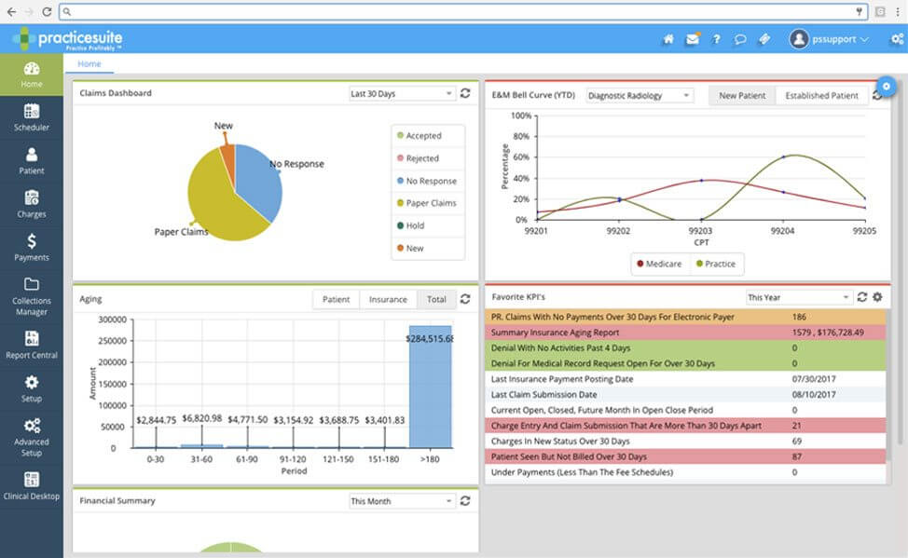Open Denial With No Activities KPI row

pos(685,347)
